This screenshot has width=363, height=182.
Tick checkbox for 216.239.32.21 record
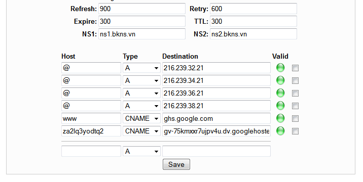pos(295,68)
